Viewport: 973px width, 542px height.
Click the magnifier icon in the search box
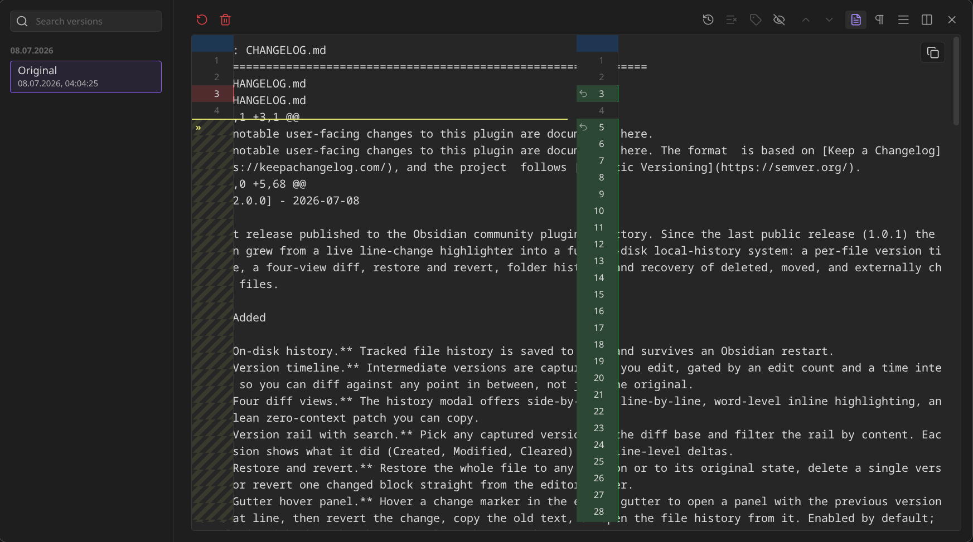[x=22, y=21]
